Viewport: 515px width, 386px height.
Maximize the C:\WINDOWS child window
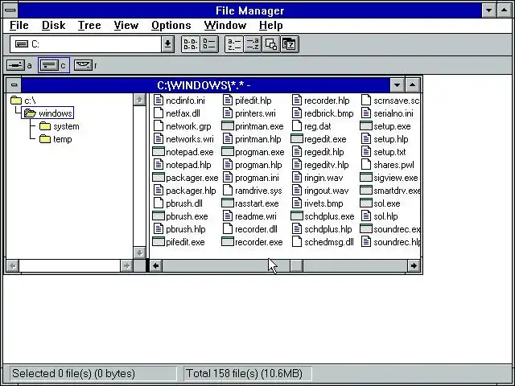[x=412, y=85]
